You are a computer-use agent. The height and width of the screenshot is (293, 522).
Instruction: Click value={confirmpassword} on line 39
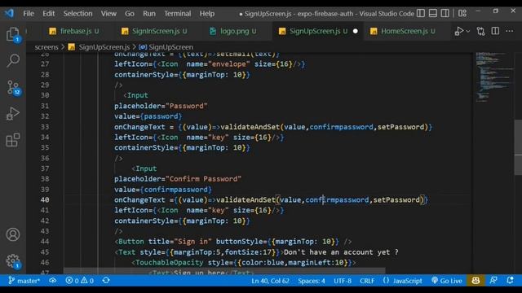pos(163,190)
